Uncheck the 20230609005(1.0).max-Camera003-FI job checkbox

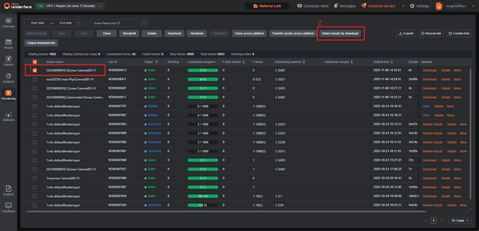tap(35, 70)
